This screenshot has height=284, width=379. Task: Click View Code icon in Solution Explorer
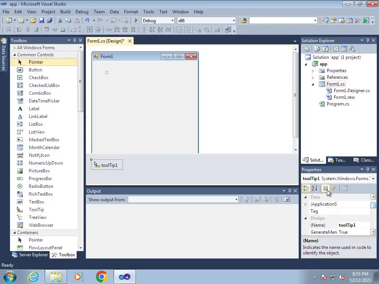coord(336,49)
